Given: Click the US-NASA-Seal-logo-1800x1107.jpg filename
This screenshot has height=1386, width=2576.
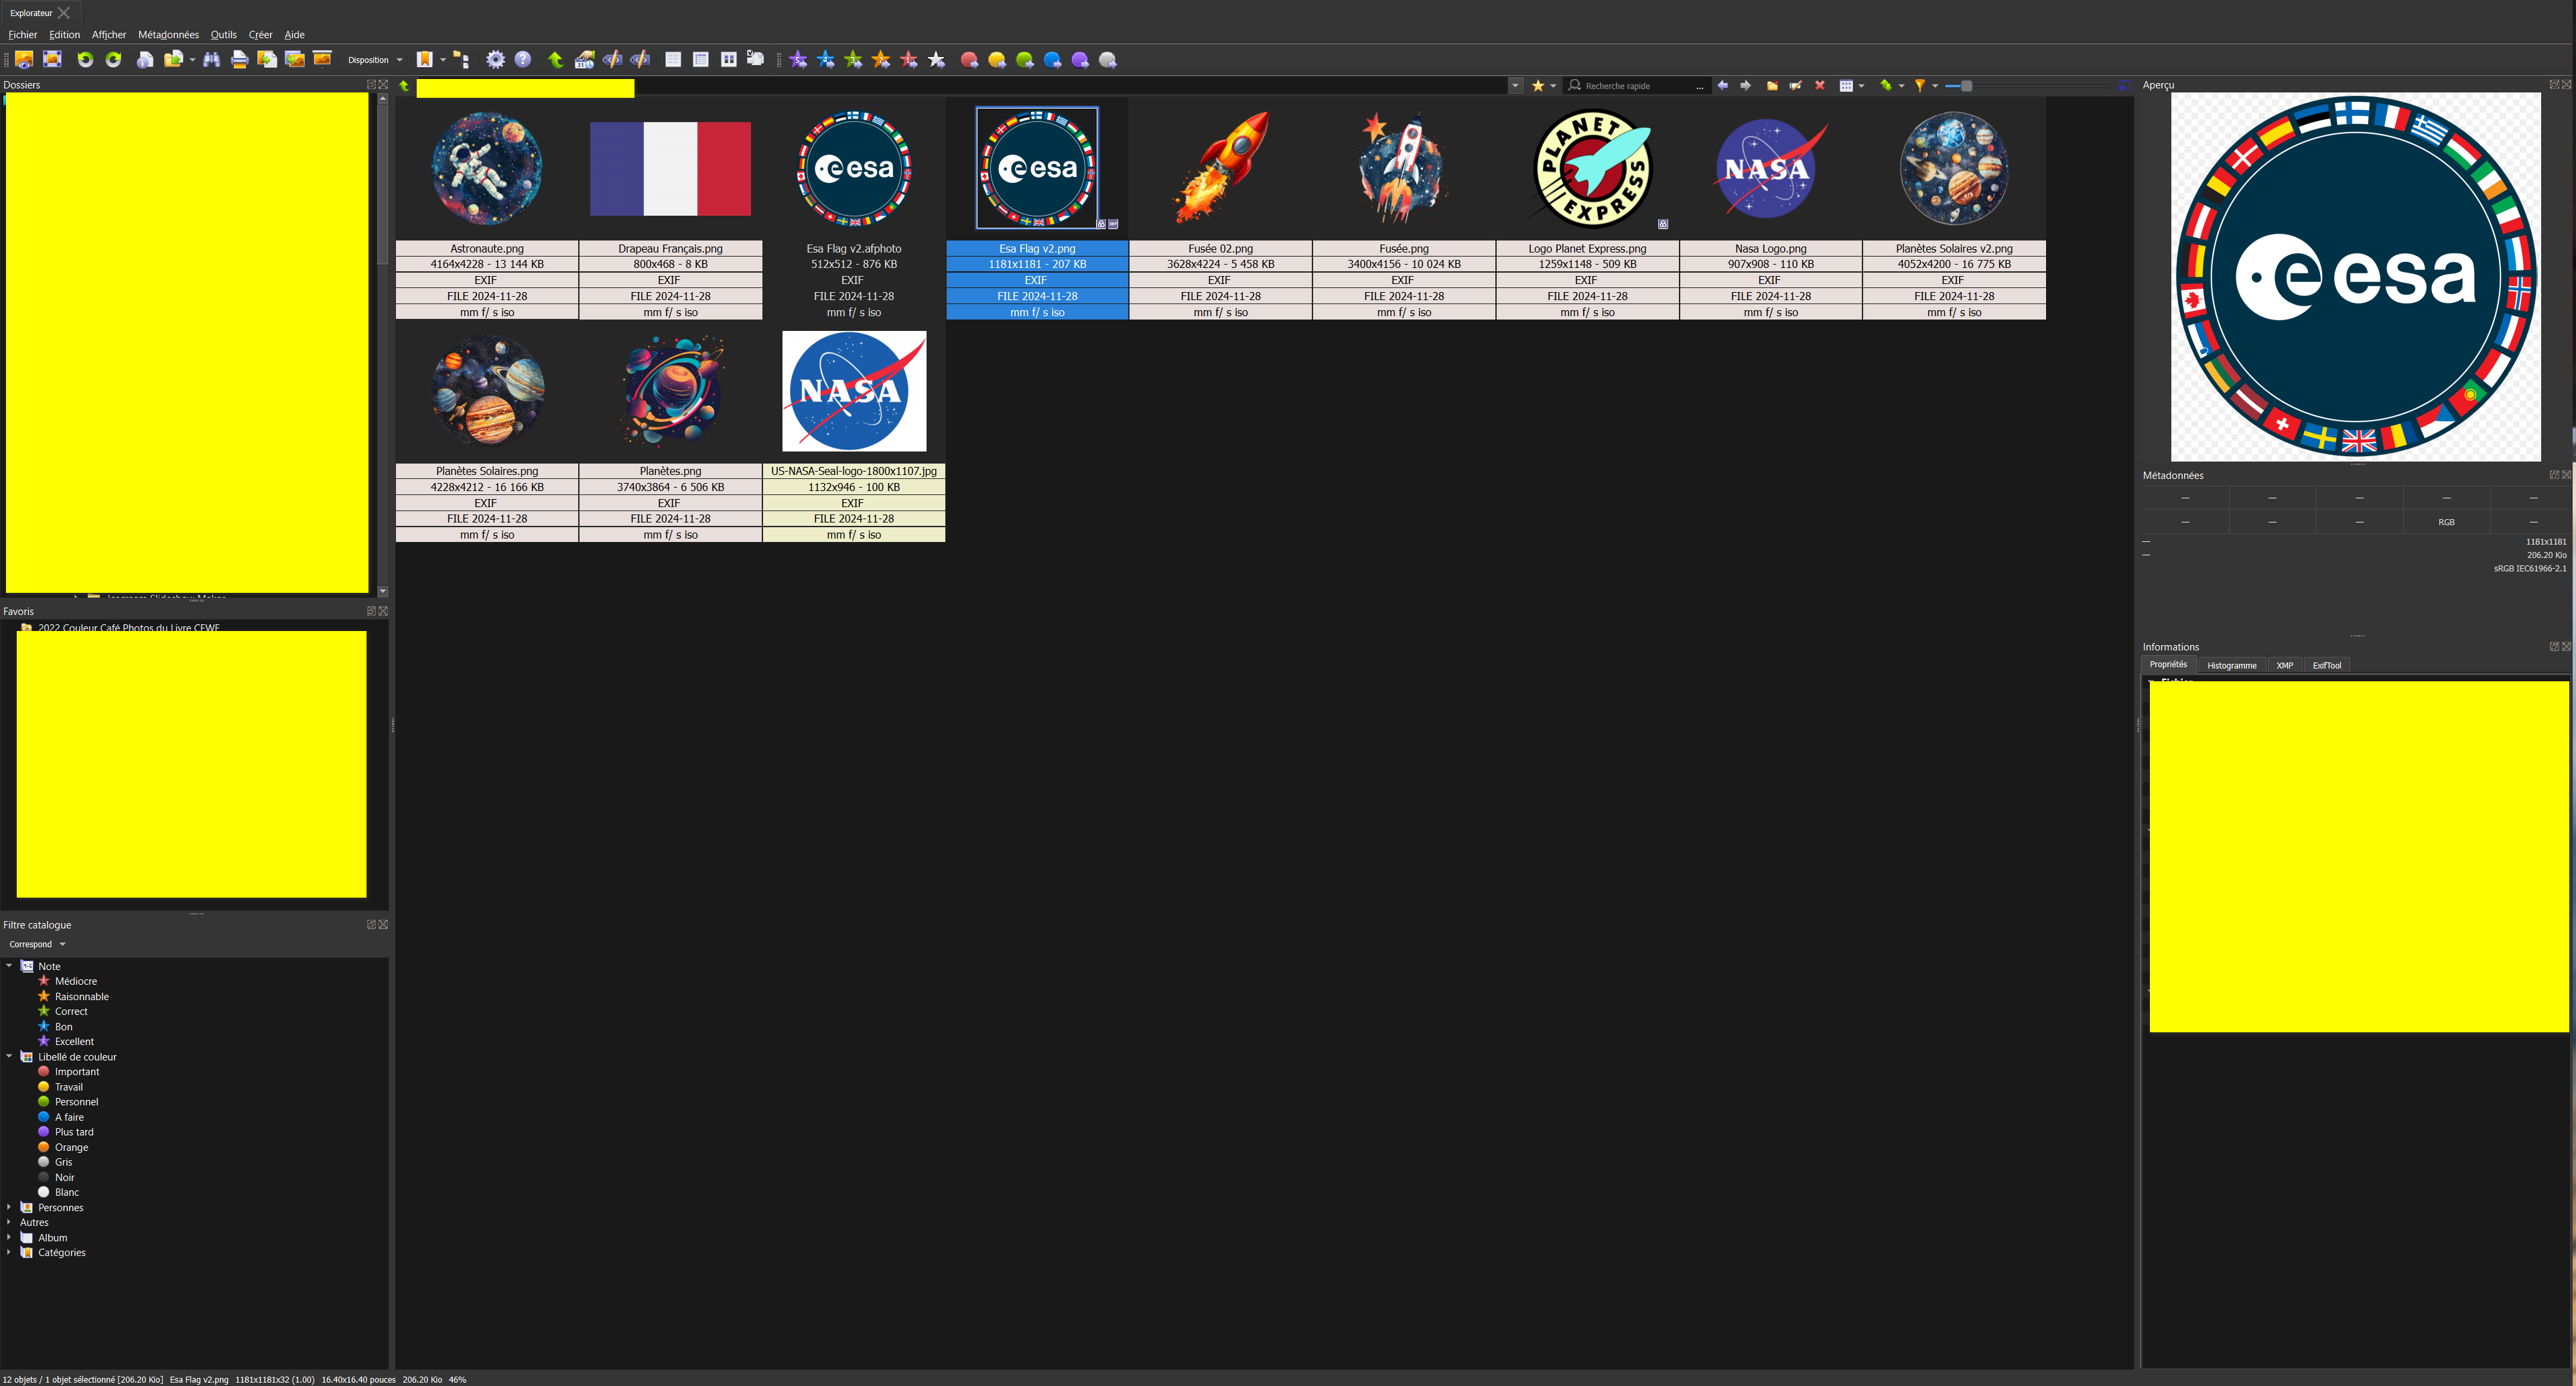Looking at the screenshot, I should (854, 471).
